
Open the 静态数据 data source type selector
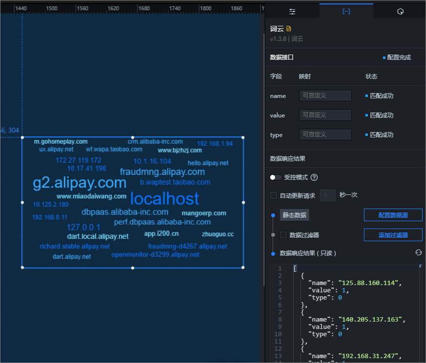tap(295, 215)
